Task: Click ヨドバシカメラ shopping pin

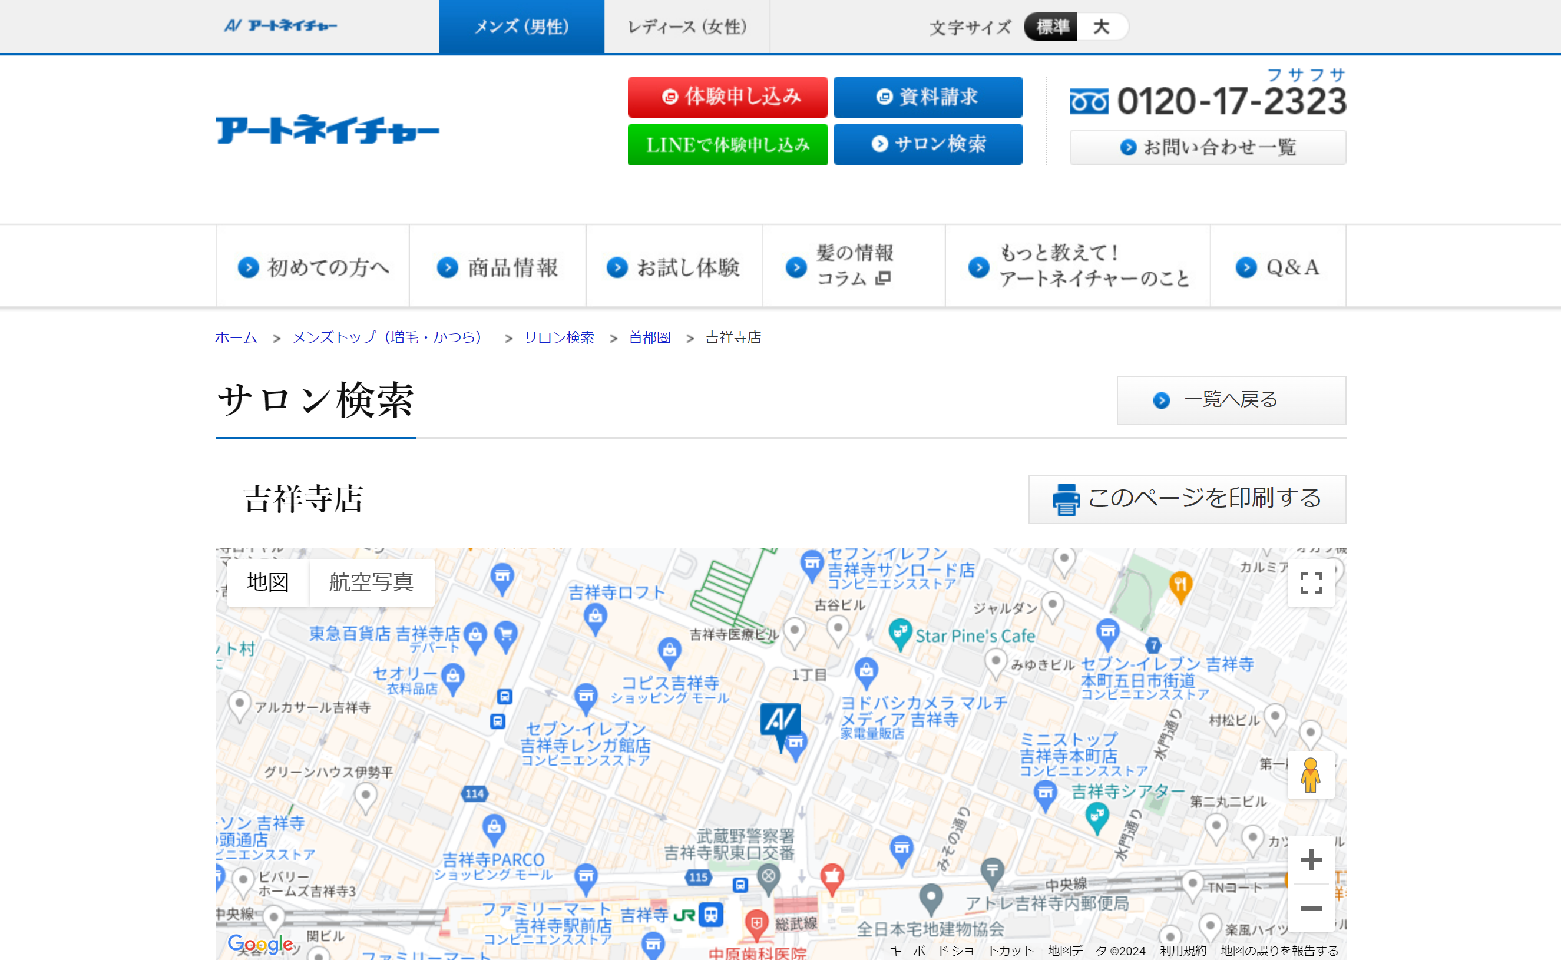Action: pos(866,673)
